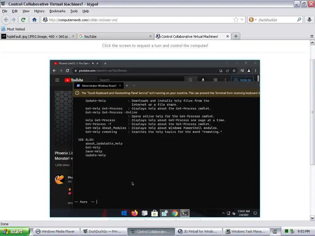Open the Most Visited bookmarks folder
The image size is (315, 236).
[x=13, y=29]
